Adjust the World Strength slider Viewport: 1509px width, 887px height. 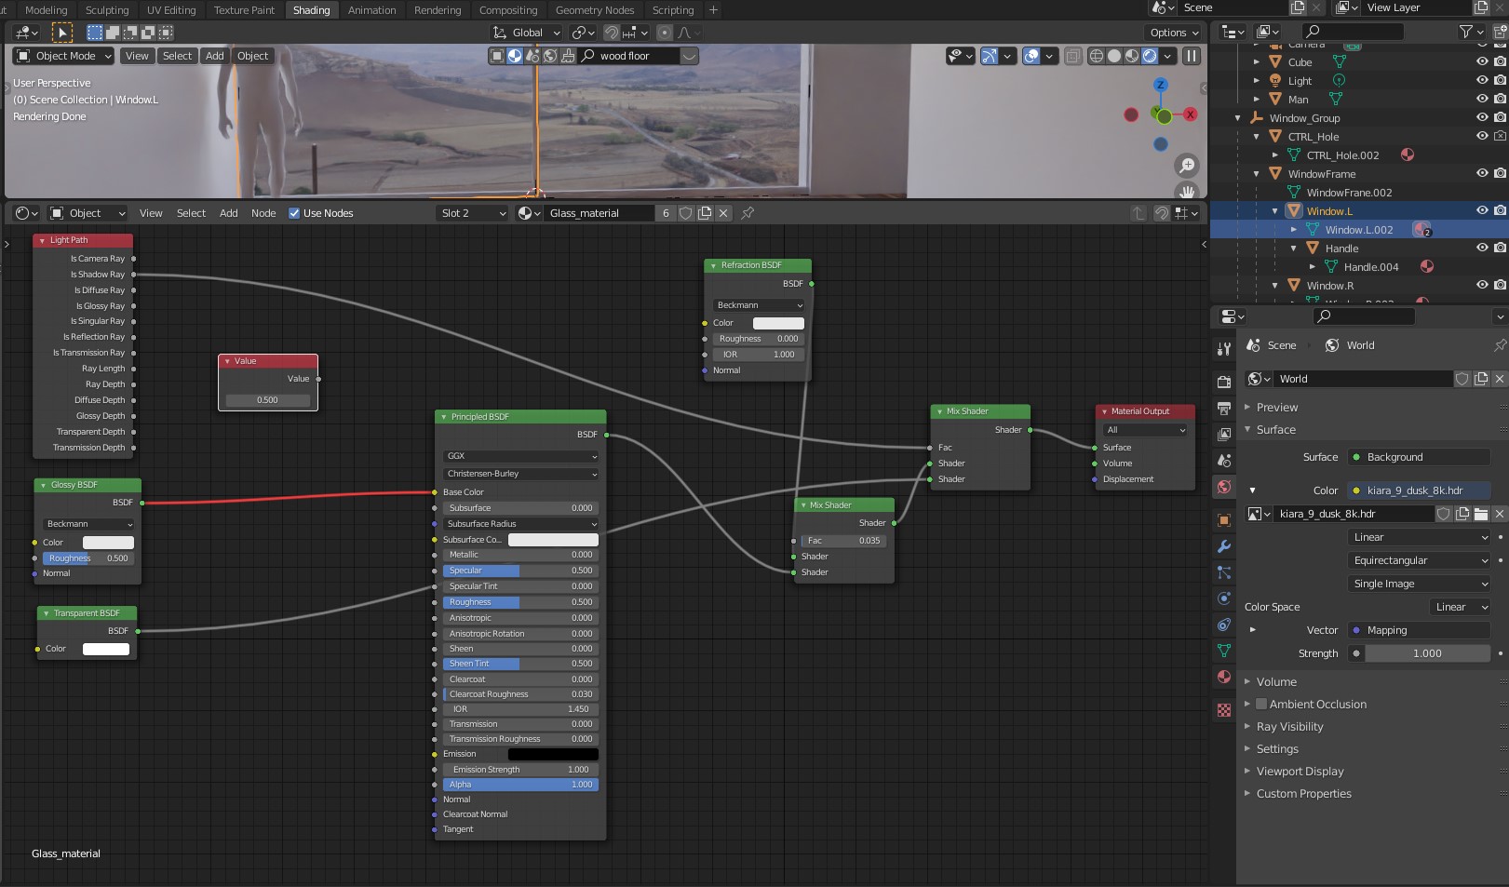click(1427, 653)
